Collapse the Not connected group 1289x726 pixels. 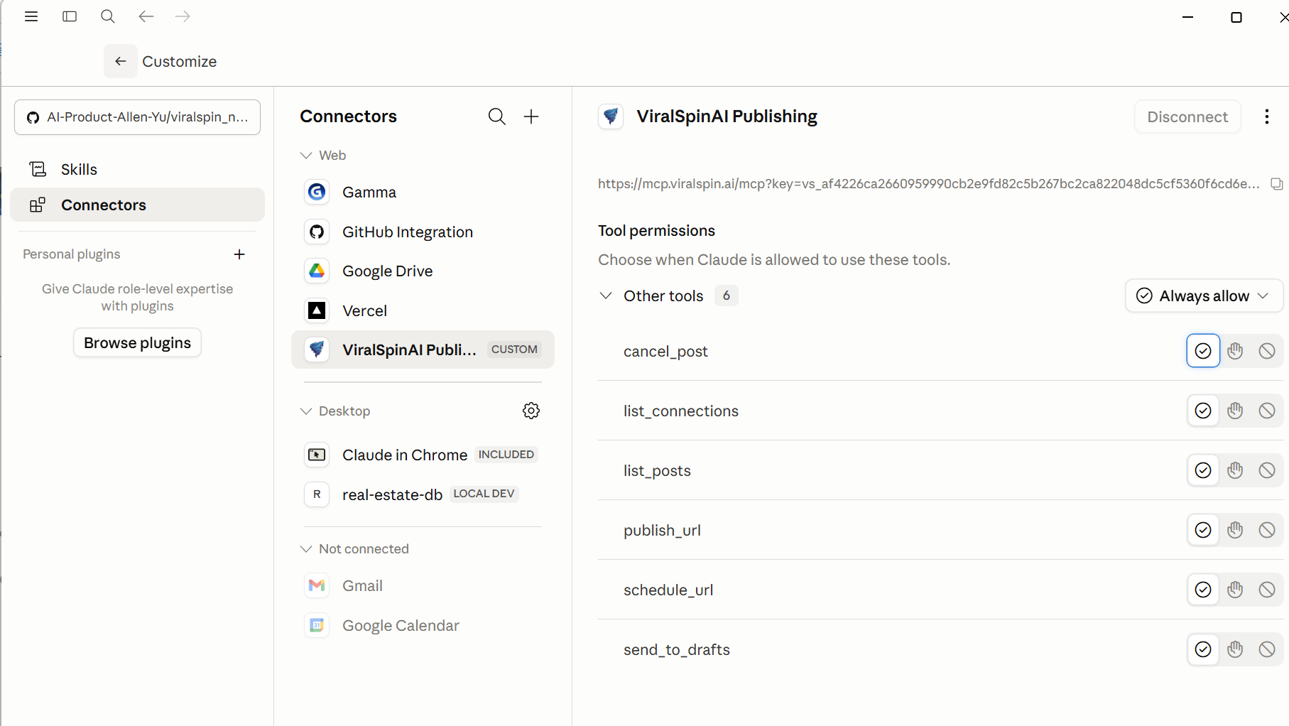pos(306,549)
